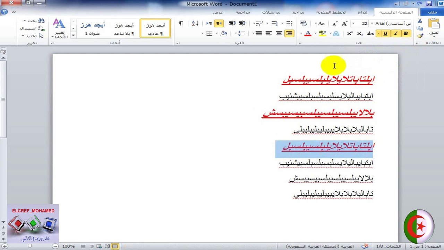444x250 pixels.
Task: Click the Multilevel list icon
Action: (259, 23)
